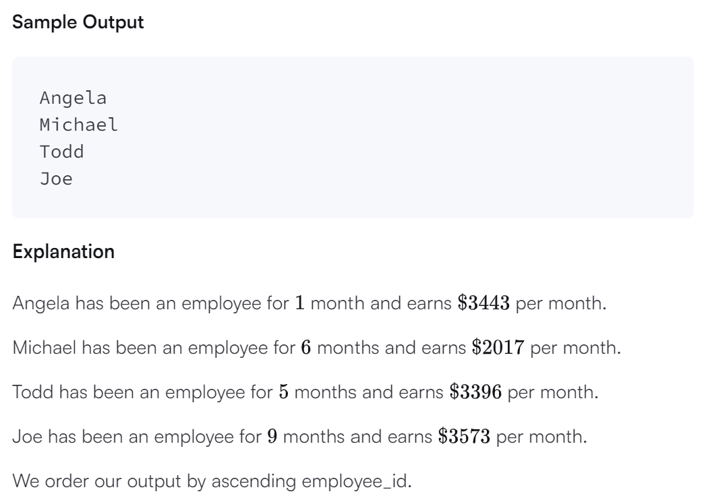This screenshot has height=500, width=704.
Task: Click the Explanation heading
Action: pyautogui.click(x=63, y=252)
